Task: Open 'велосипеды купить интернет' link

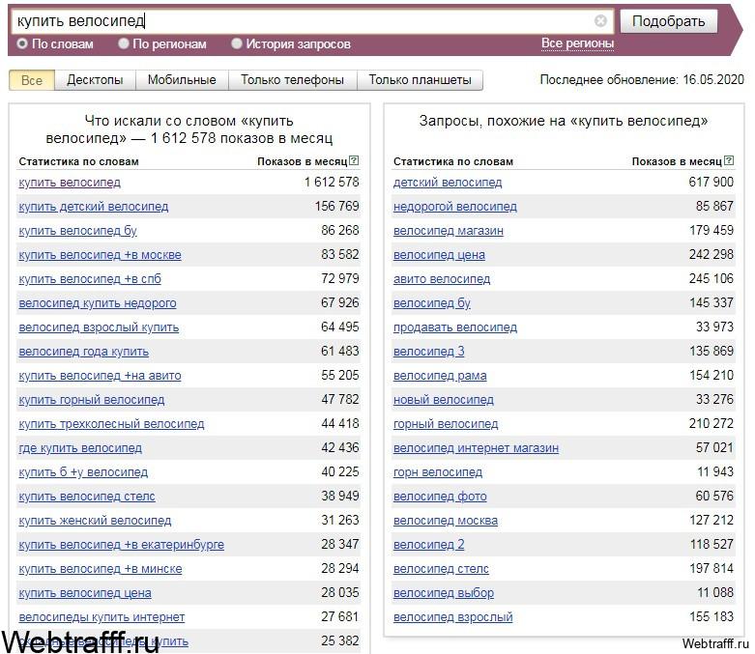Action: (x=102, y=617)
